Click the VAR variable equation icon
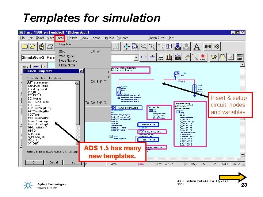 (161, 57)
